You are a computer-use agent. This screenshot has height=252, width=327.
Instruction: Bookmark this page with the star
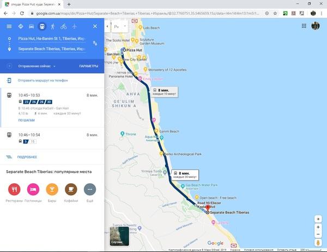tap(275, 13)
